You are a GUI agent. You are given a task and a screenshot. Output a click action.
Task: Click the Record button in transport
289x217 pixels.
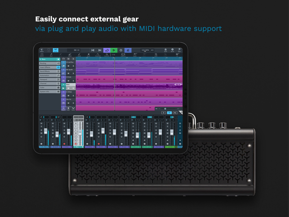tap(121, 50)
